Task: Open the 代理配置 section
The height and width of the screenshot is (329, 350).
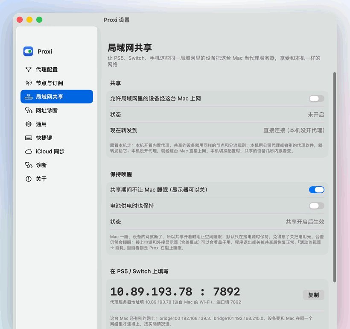Action: click(x=57, y=70)
